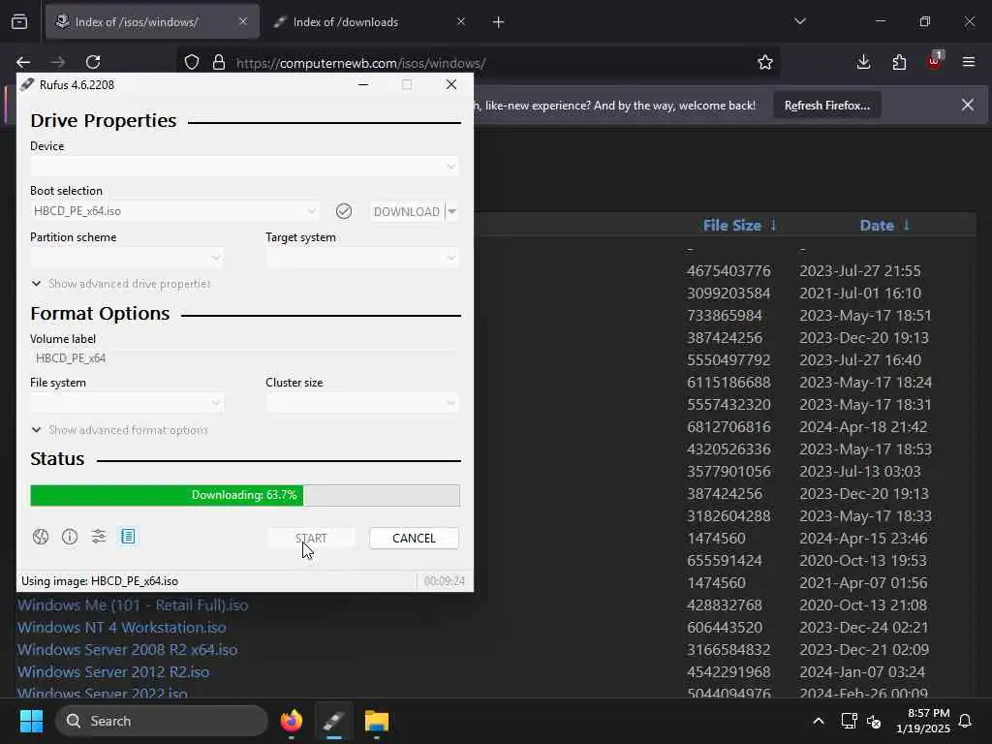Close the Index of /downloads tab

point(461,21)
